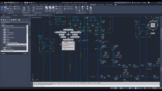Run the Elect Audit tool
This screenshot has height=91, width=162.
point(53,9)
